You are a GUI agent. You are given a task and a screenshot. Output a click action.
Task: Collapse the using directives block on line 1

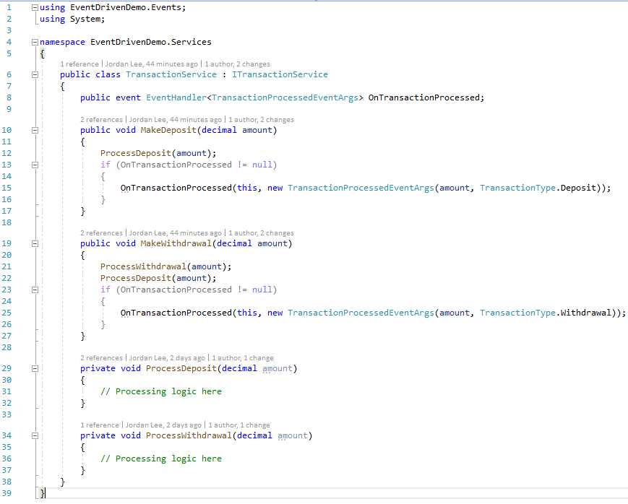[x=35, y=8]
